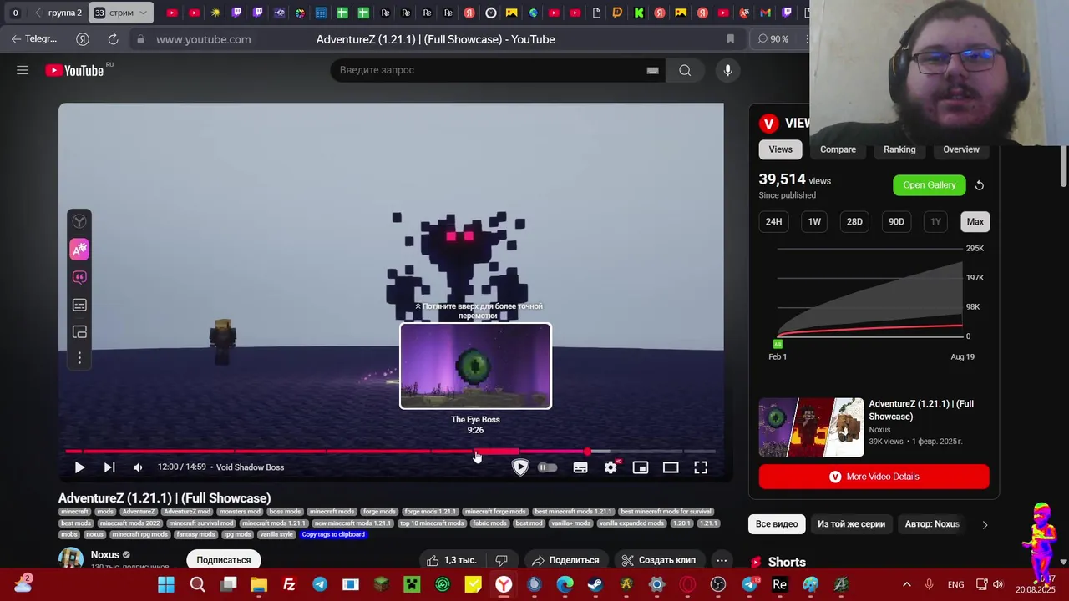Click top Y logo icon on player sidebar
This screenshot has width=1069, height=601.
(x=79, y=221)
